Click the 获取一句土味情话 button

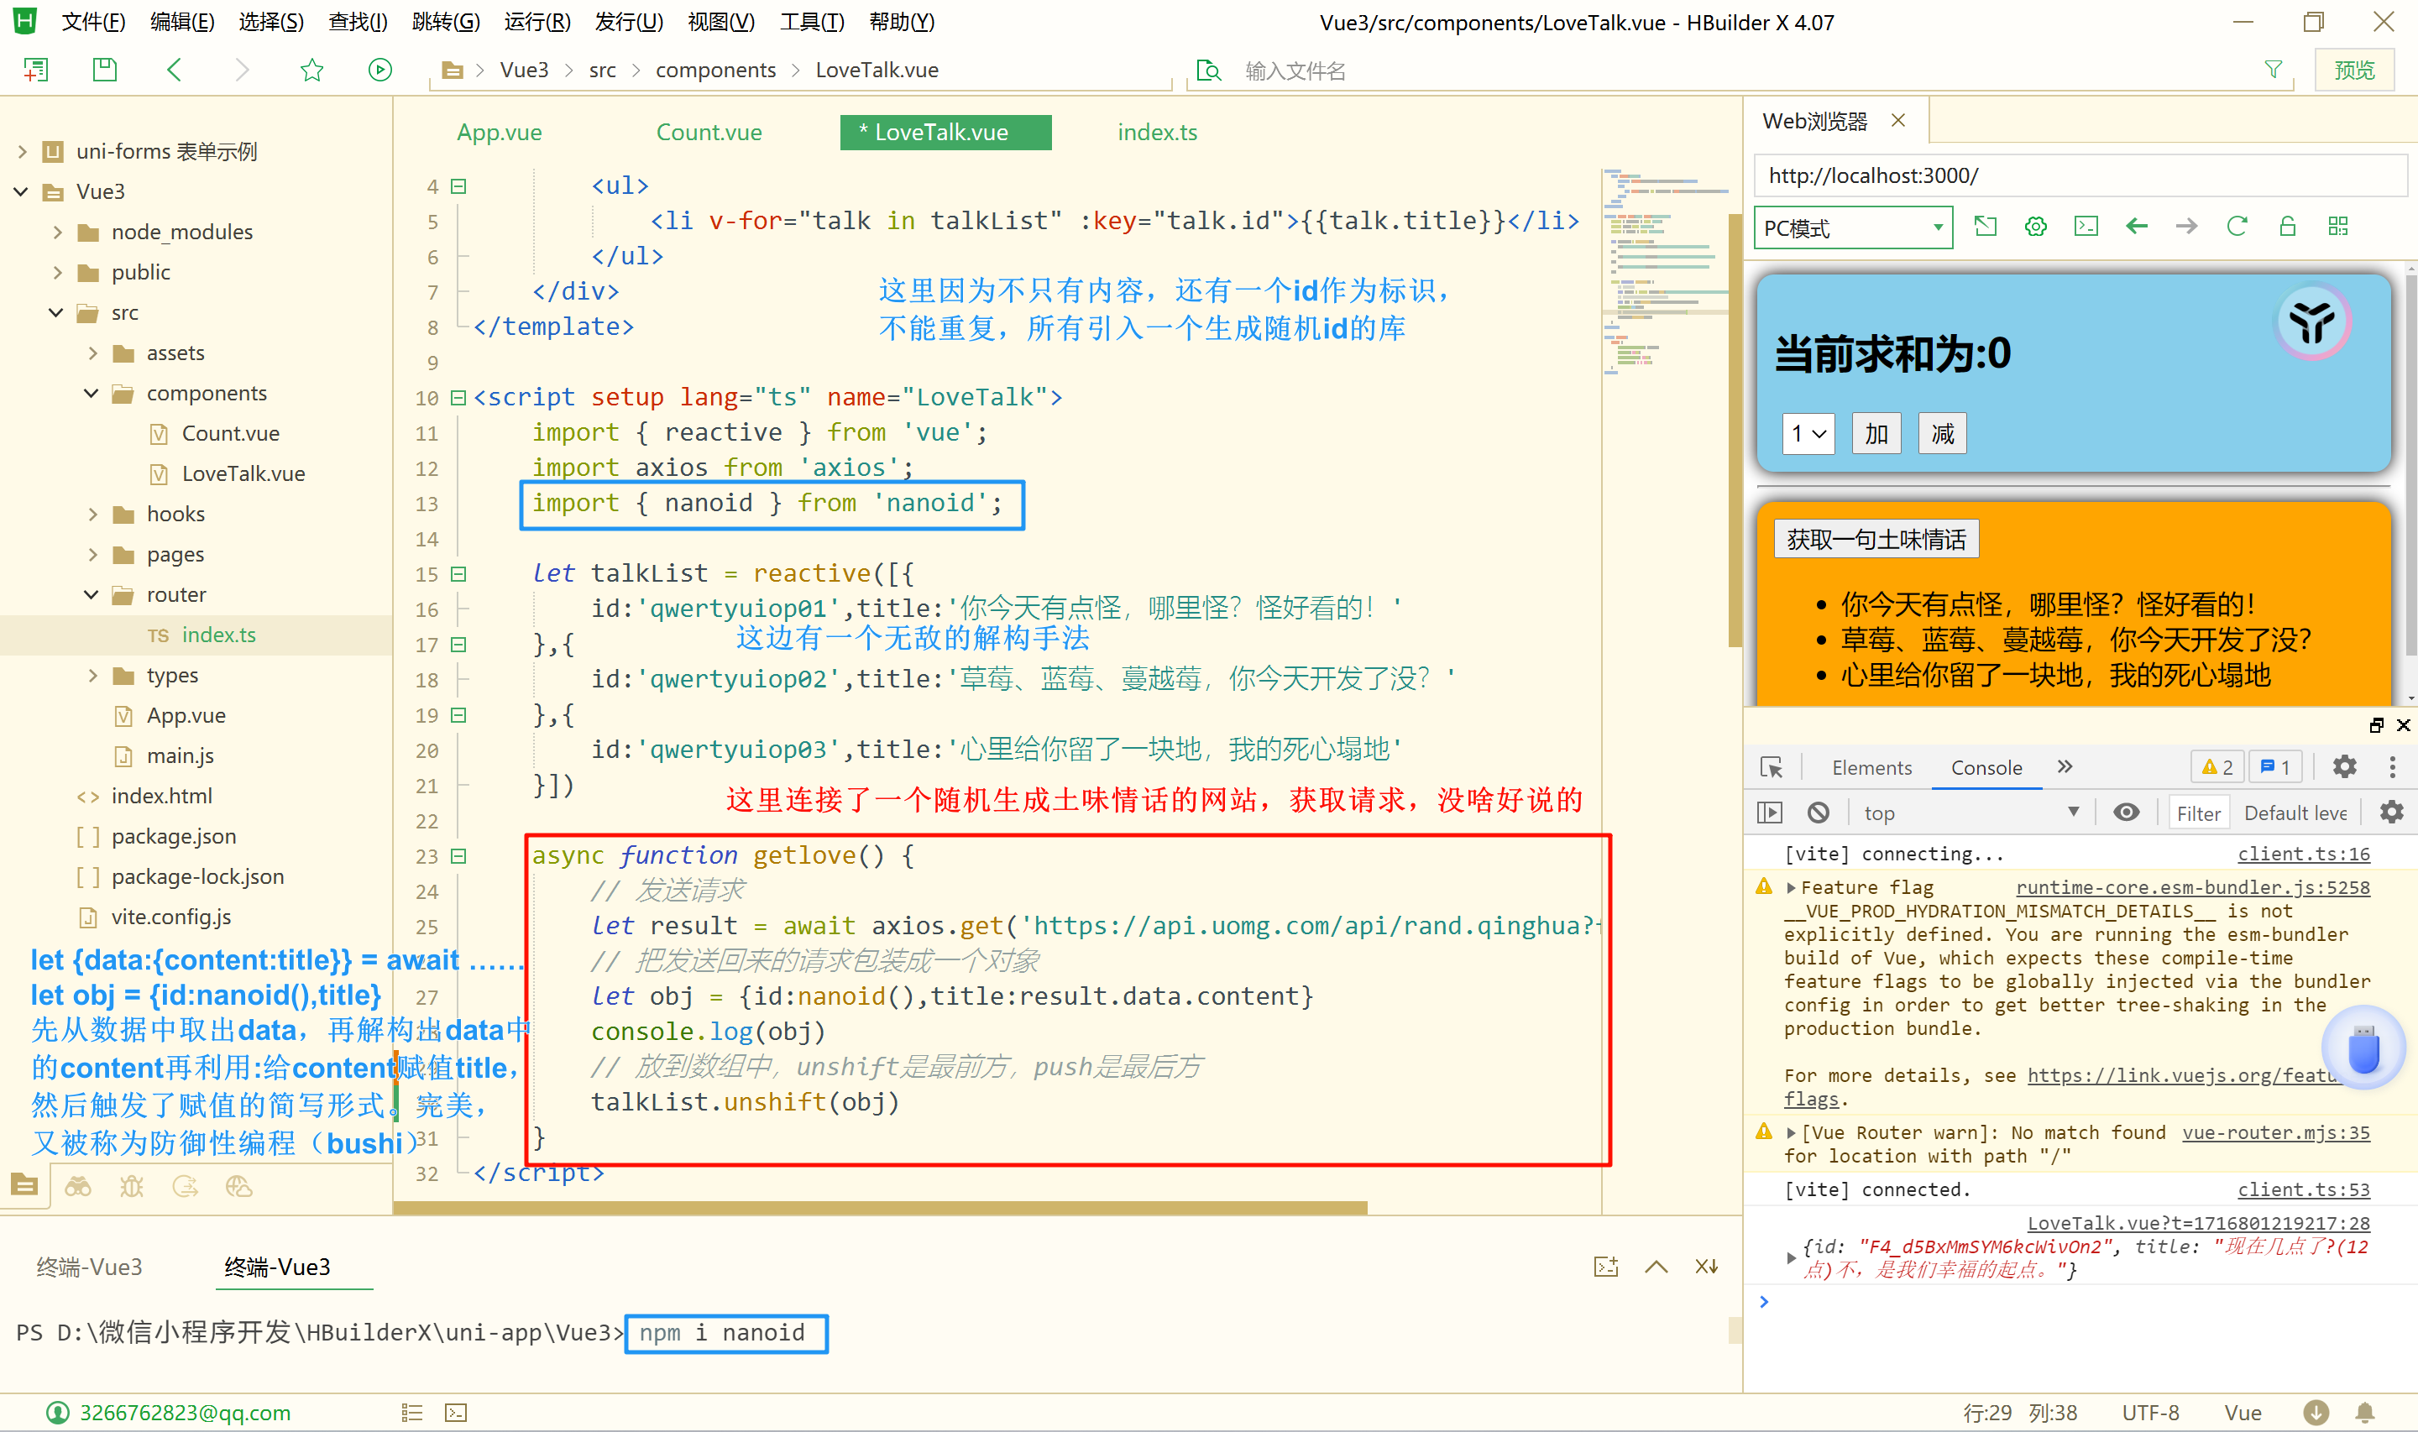tap(1876, 538)
